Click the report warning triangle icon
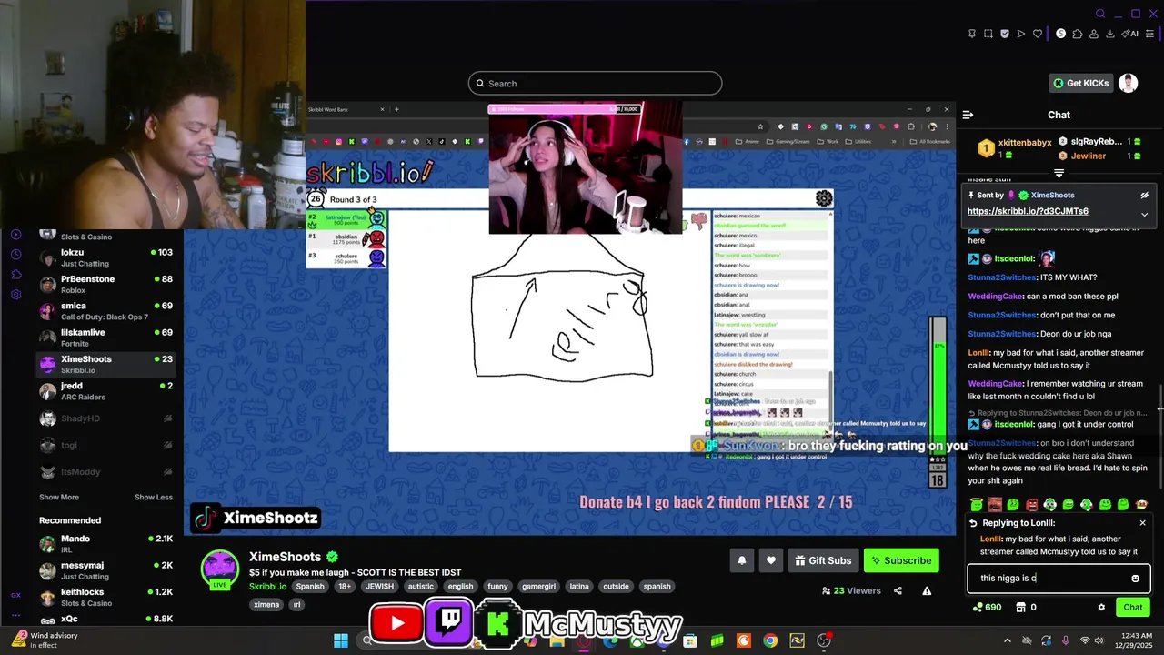Viewport: 1164px width, 655px height. 927,590
